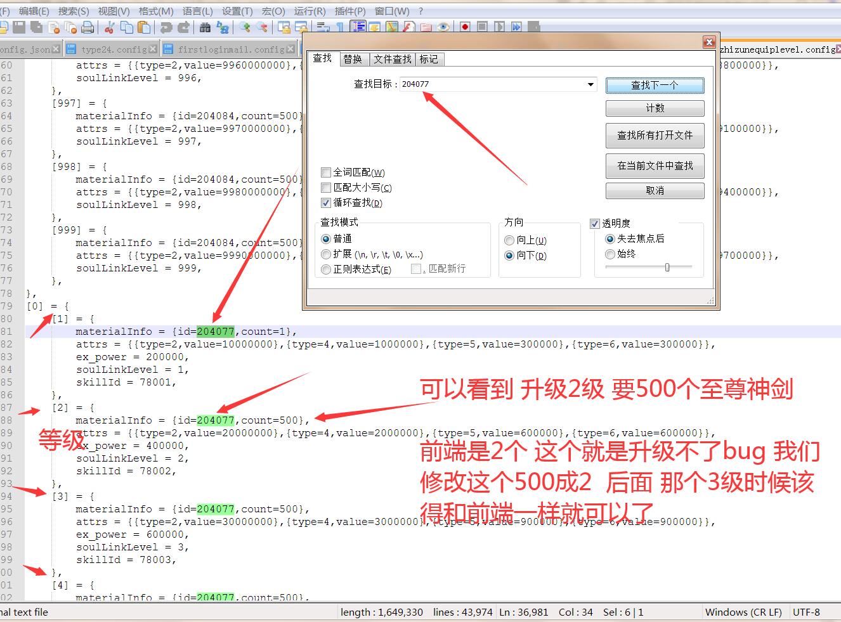Image resolution: width=841 pixels, height=622 pixels.
Task: Click the Start Recording macro icon
Action: pyautogui.click(x=465, y=27)
